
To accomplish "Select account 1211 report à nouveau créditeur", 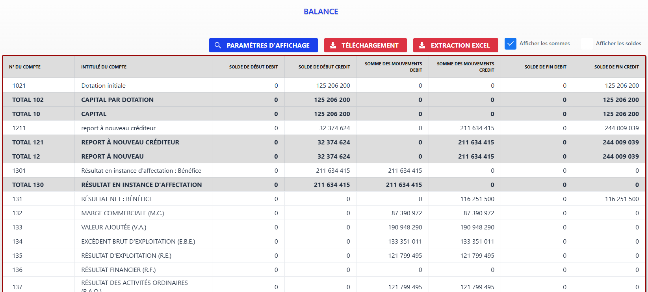I will pyautogui.click(x=118, y=128).
